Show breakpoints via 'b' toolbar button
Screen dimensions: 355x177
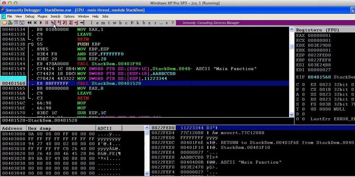[143, 22]
